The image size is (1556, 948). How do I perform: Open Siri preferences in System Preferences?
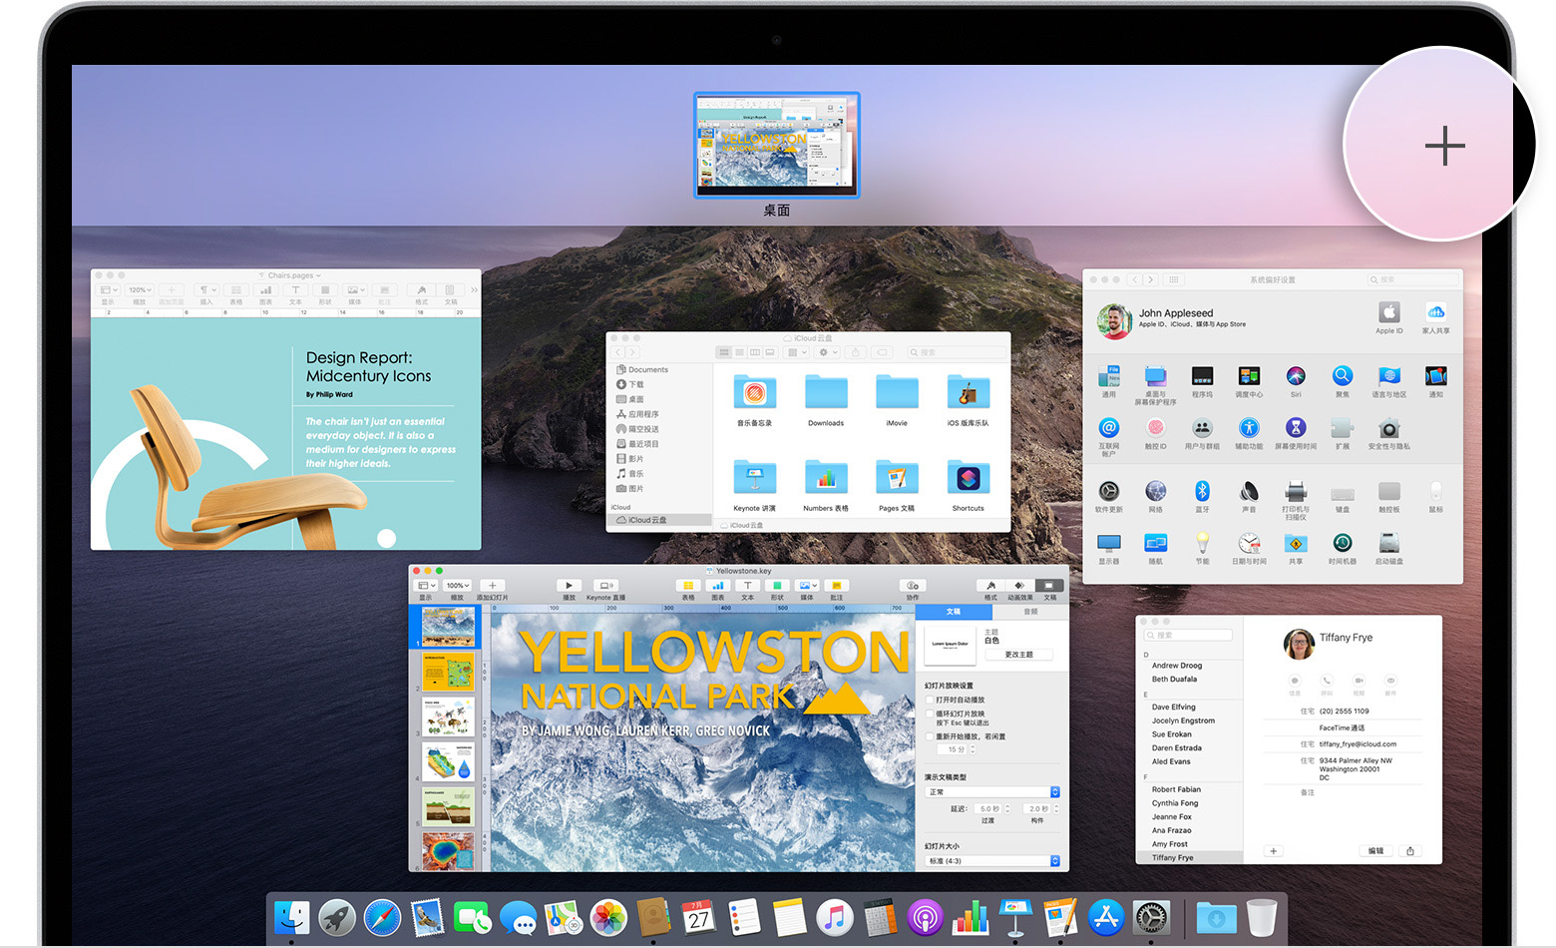1295,376
